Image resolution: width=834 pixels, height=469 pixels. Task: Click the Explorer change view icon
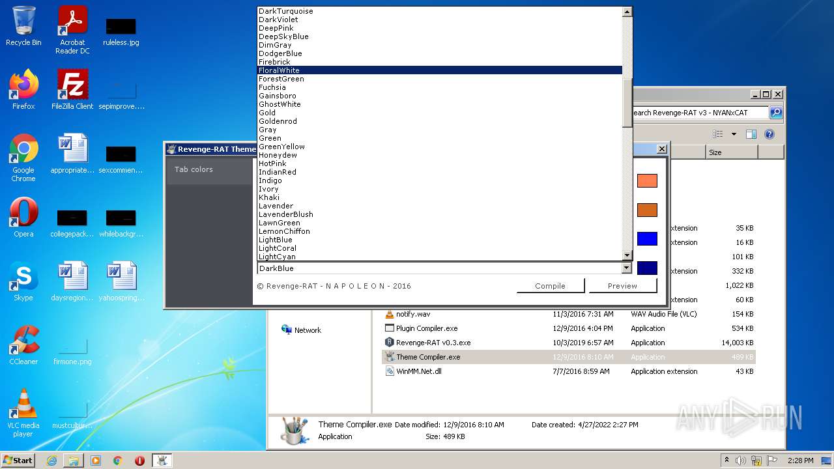tap(718, 134)
